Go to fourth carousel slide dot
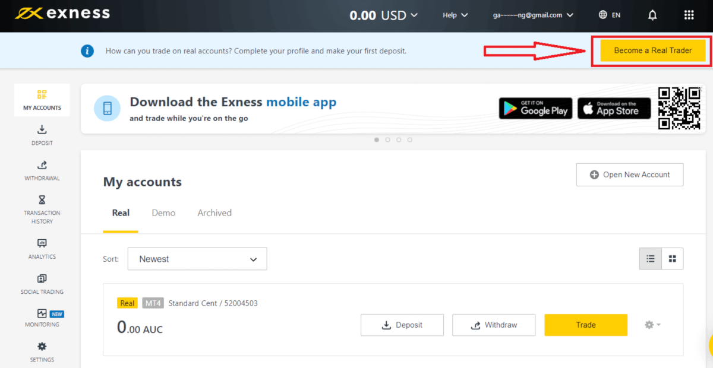The width and height of the screenshot is (713, 368). [x=410, y=140]
